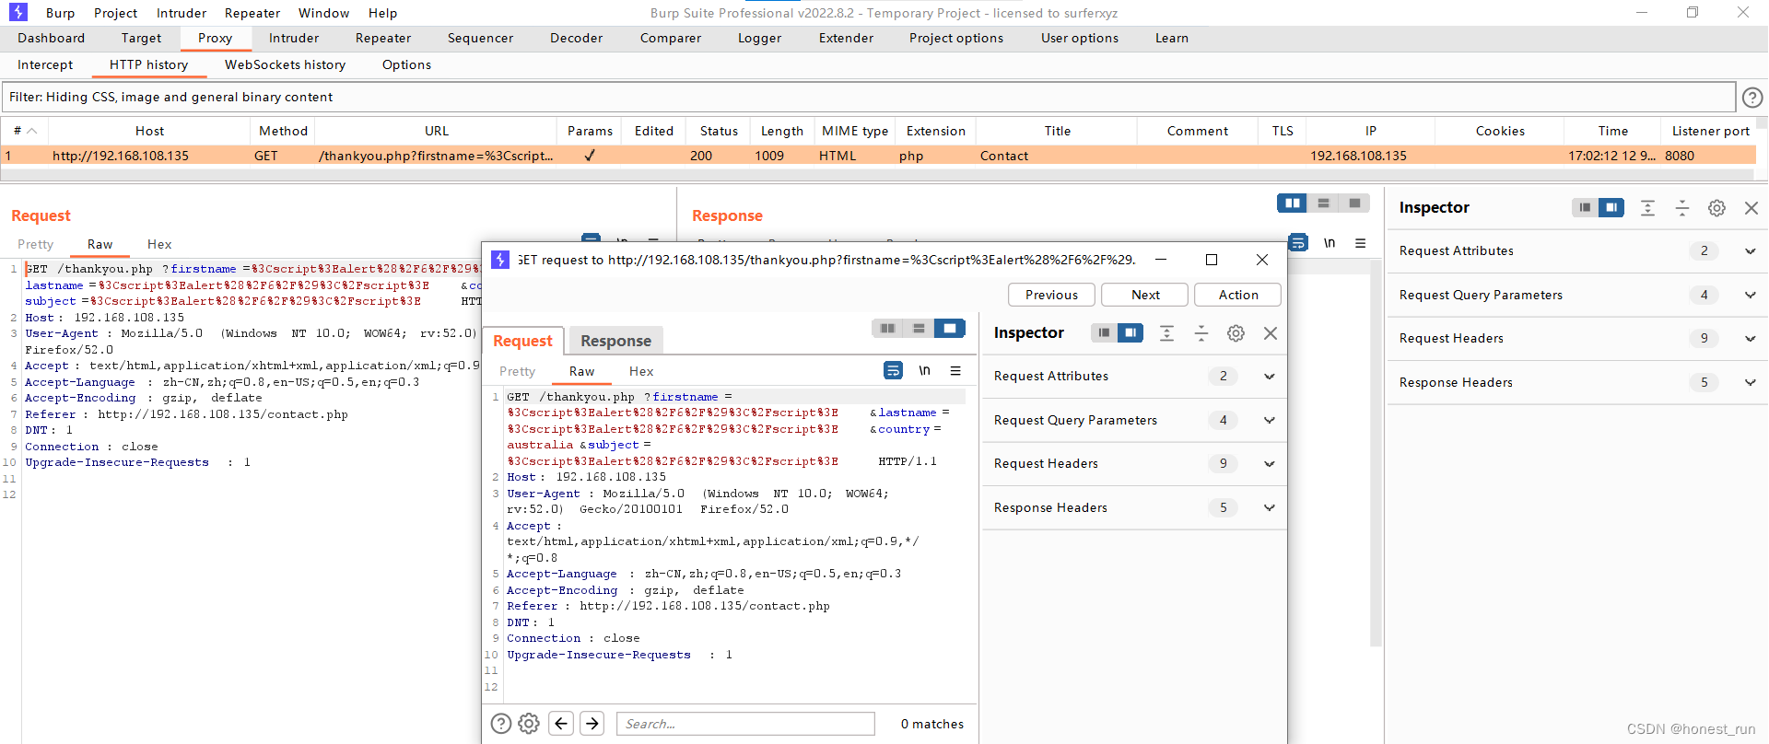Click the main window vertical scrollbar
Viewport: 1769px width, 744px height.
[1376, 453]
